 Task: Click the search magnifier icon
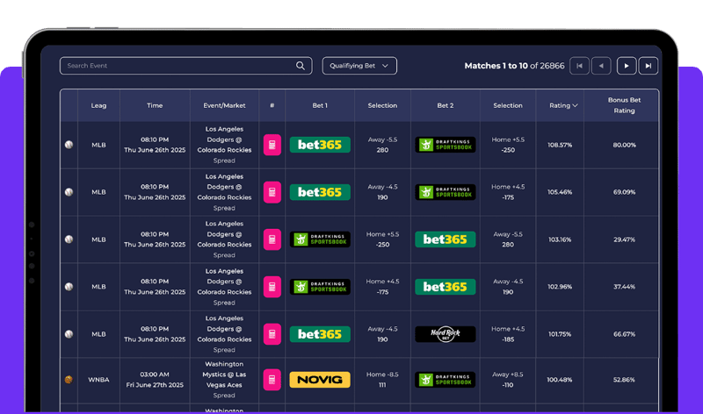pyautogui.click(x=300, y=66)
